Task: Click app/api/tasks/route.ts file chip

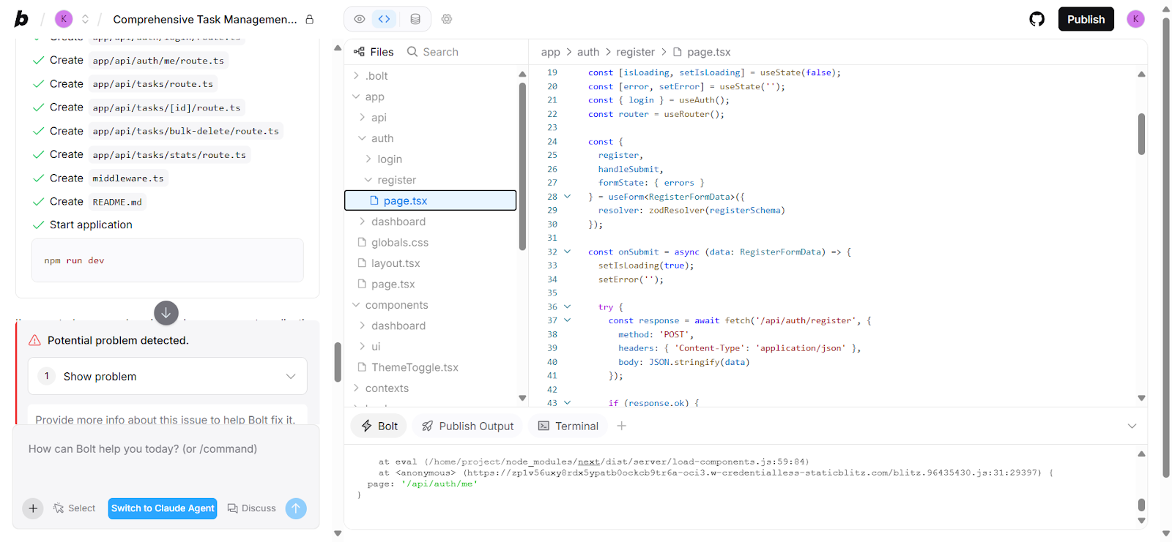Action: tap(153, 84)
